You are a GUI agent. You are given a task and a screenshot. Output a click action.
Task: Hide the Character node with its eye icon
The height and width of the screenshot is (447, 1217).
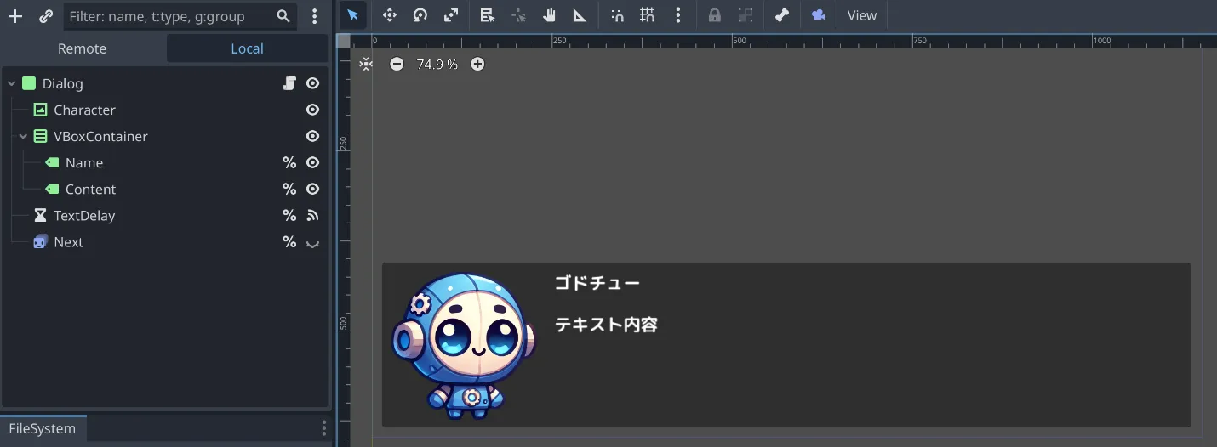tap(312, 110)
